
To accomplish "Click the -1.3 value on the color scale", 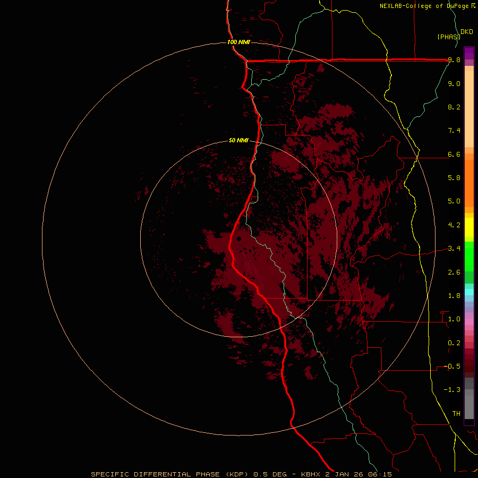I will 452,390.
